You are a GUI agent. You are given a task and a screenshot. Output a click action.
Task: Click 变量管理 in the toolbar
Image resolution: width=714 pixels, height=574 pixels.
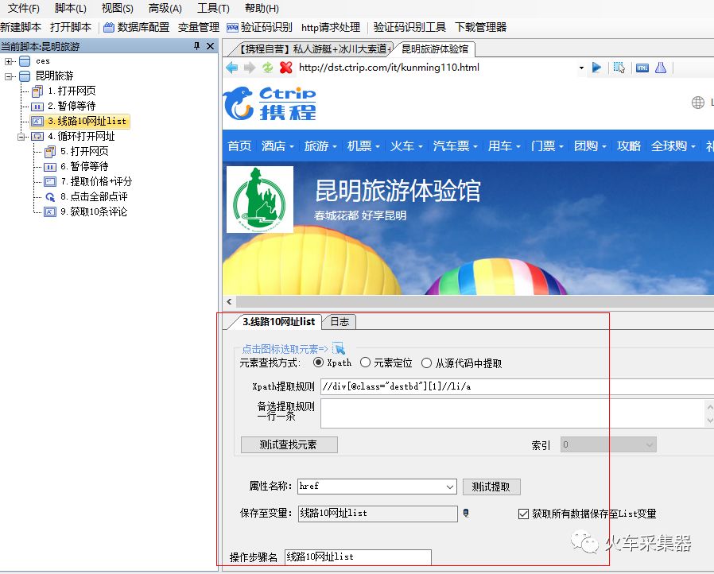click(x=199, y=27)
